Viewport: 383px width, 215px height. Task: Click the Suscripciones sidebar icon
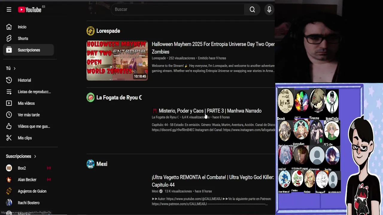[x=9, y=50]
